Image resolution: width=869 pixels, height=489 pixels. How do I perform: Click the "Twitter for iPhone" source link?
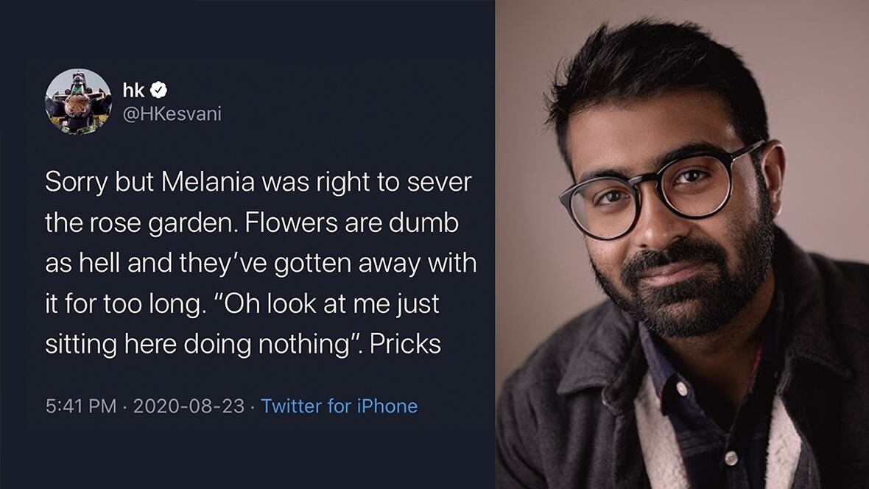339,406
